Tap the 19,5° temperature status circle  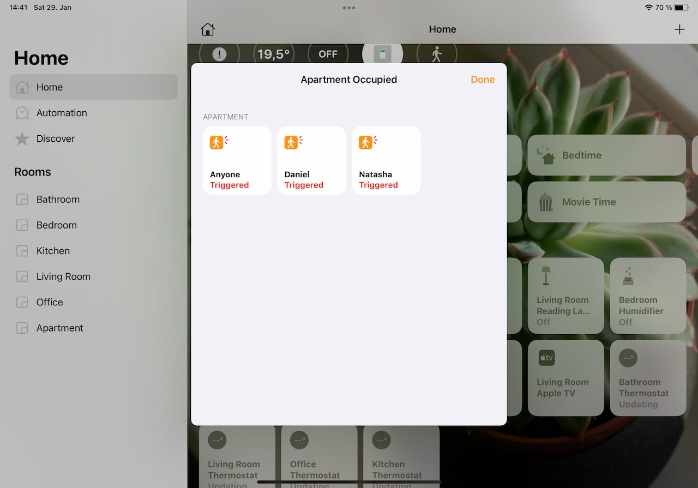274,54
